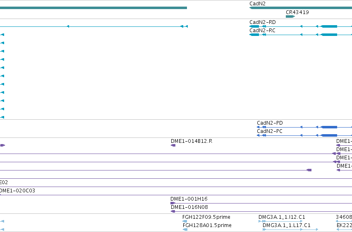The image size is (352, 232).
Task: Open the DMG3A.1_1.I12.C1 label
Action: click(x=282, y=217)
